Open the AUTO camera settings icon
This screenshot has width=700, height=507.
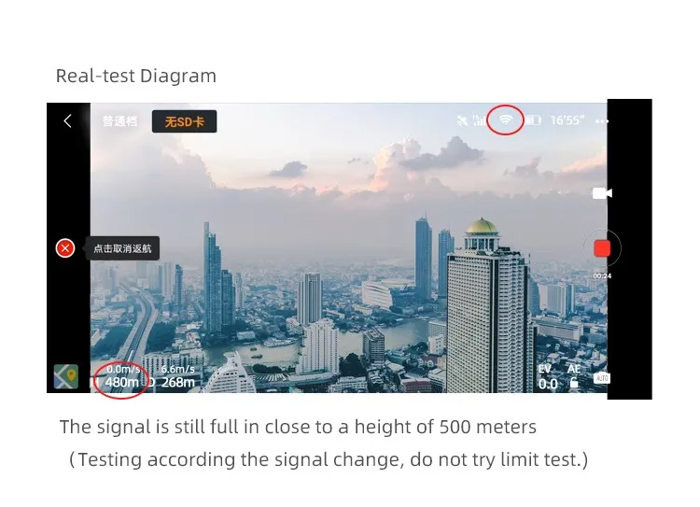602,378
